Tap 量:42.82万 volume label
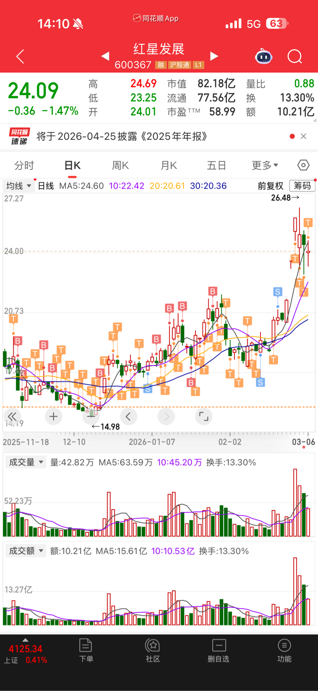The image size is (318, 691). click(x=72, y=462)
